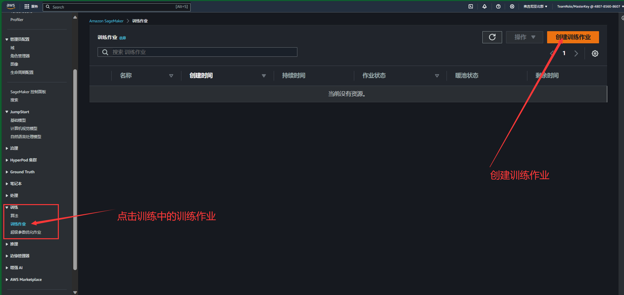Open console settings gear in top bar
Viewport: 624px width, 295px height.
pyautogui.click(x=512, y=7)
